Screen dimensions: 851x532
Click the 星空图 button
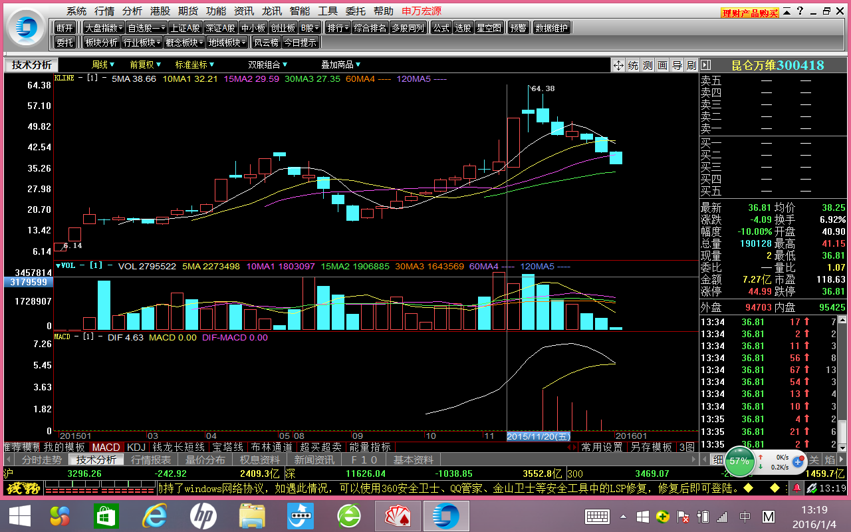pyautogui.click(x=489, y=28)
